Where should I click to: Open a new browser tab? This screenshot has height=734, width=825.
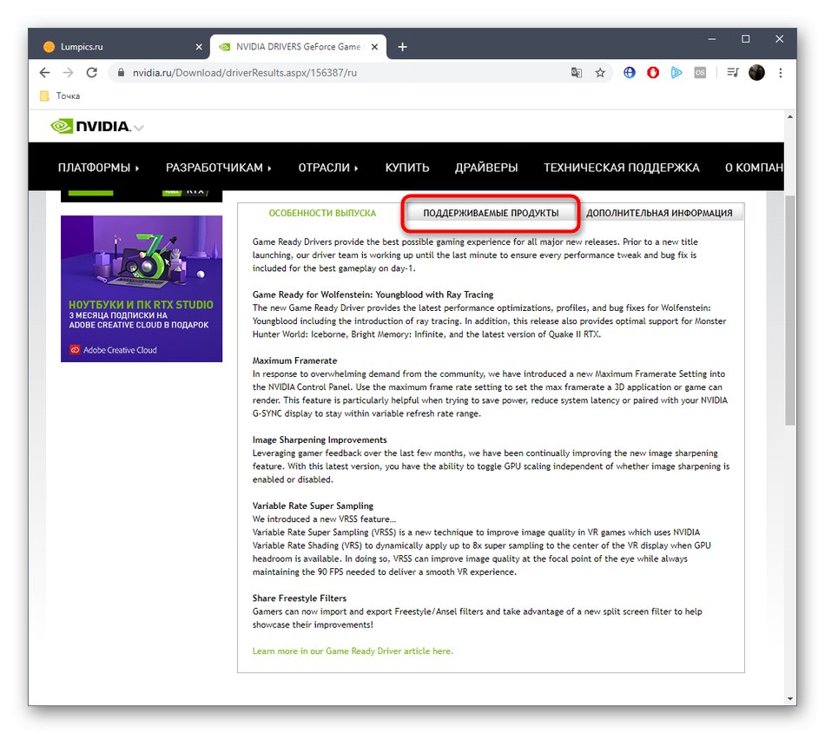tap(402, 47)
